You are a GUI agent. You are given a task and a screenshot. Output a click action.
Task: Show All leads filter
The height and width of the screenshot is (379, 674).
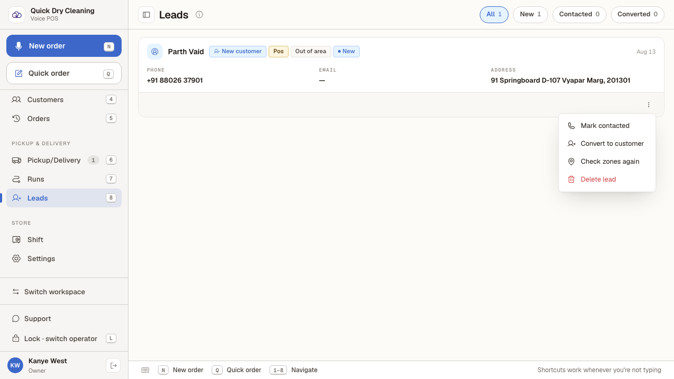coord(494,15)
